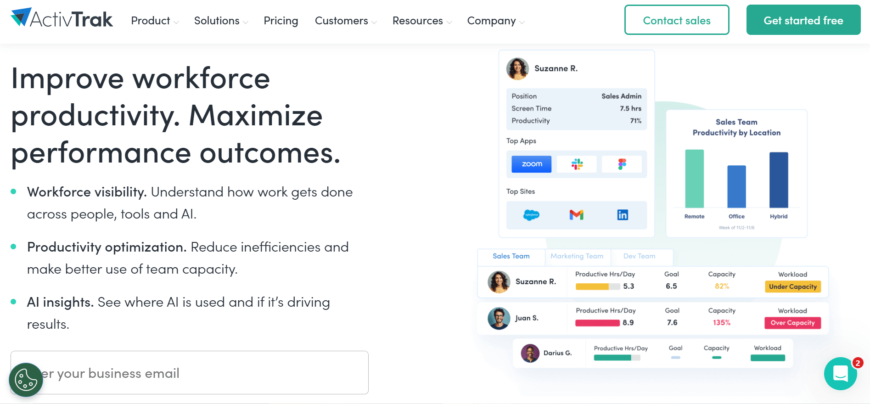
Task: Open the Resources navigation item
Action: coord(418,21)
